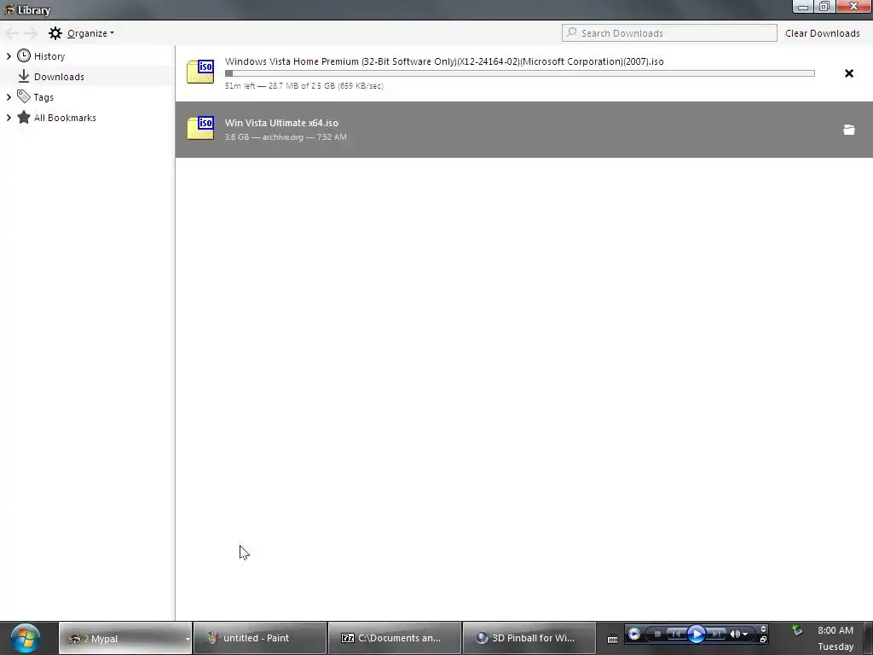Click the download progress bar
Viewport: 873px width, 655px height.
[519, 73]
